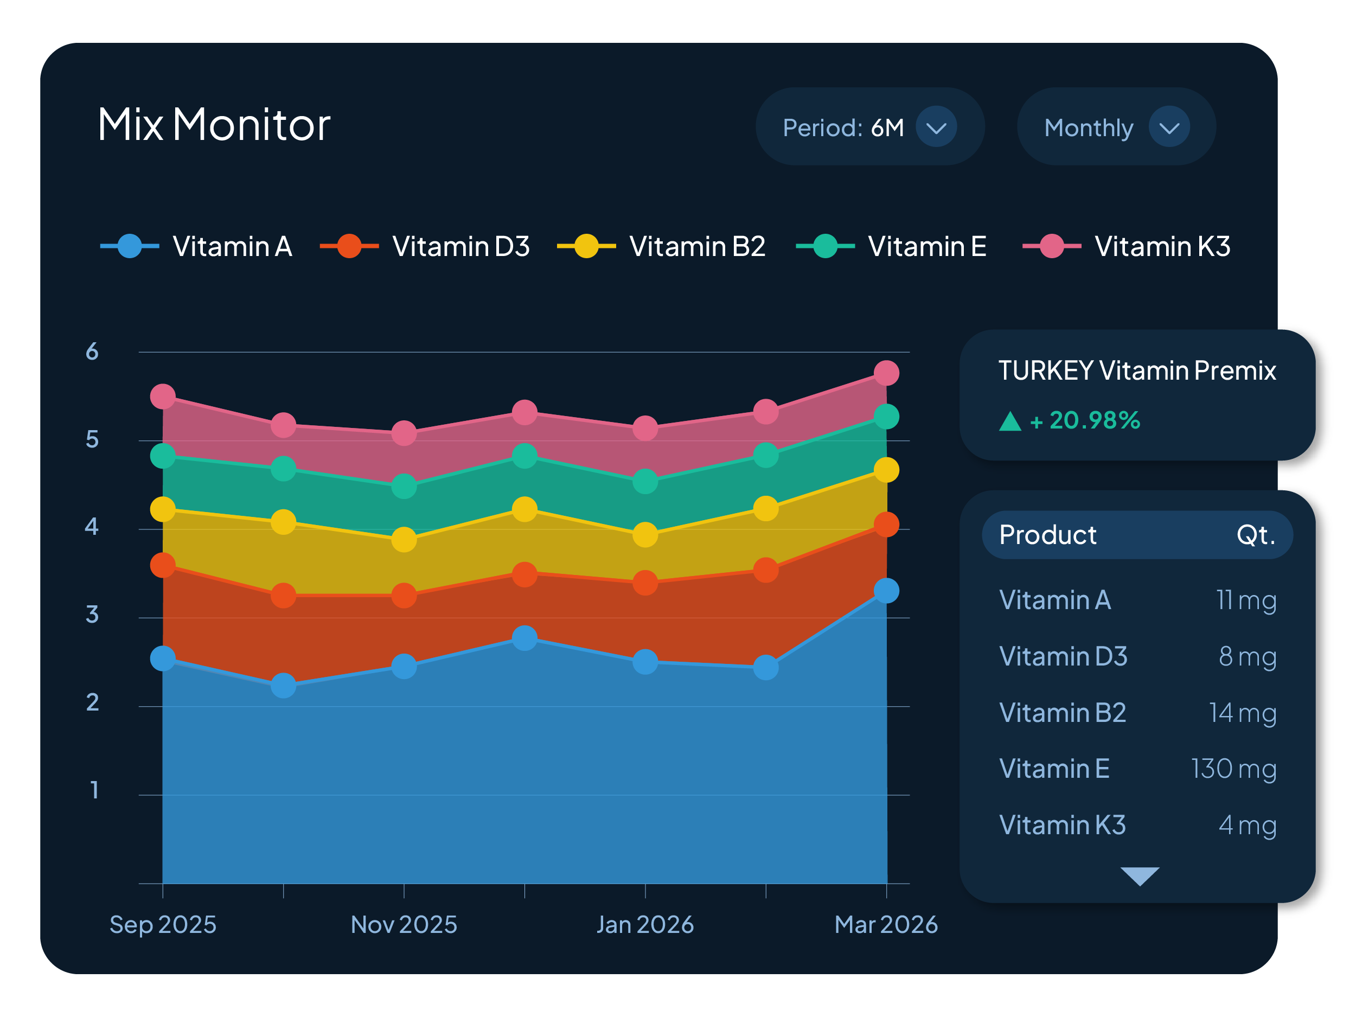
Task: Click Vitamin B2 point at Jan 2026
Action: (x=645, y=535)
